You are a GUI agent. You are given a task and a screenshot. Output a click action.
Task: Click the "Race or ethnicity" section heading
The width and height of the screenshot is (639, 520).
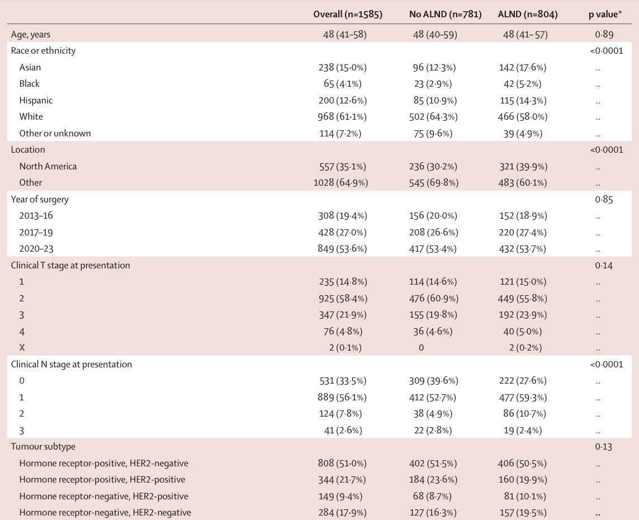point(43,50)
